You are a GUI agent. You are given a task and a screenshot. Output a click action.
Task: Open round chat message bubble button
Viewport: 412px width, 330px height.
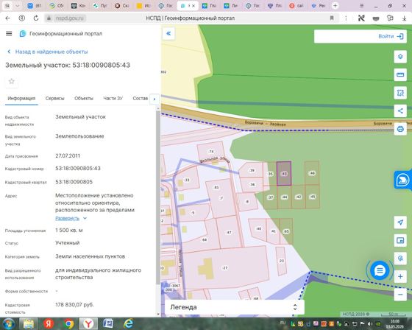[380, 270]
